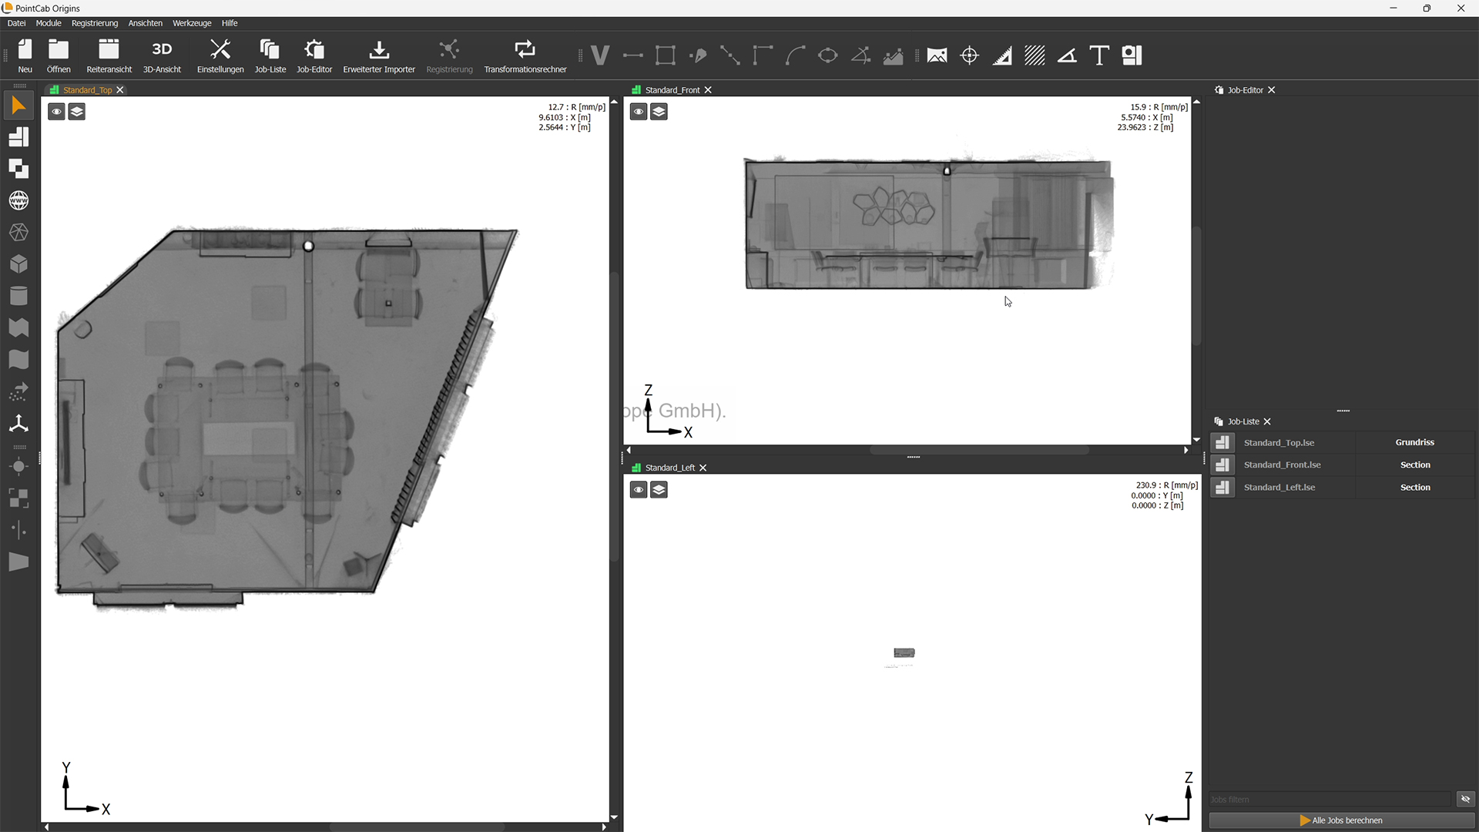Viewport: 1479px width, 832px height.
Task: Select the cube tool in sidebar
Action: 18,264
